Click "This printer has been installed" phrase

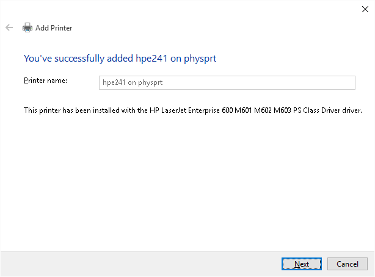click(x=70, y=110)
